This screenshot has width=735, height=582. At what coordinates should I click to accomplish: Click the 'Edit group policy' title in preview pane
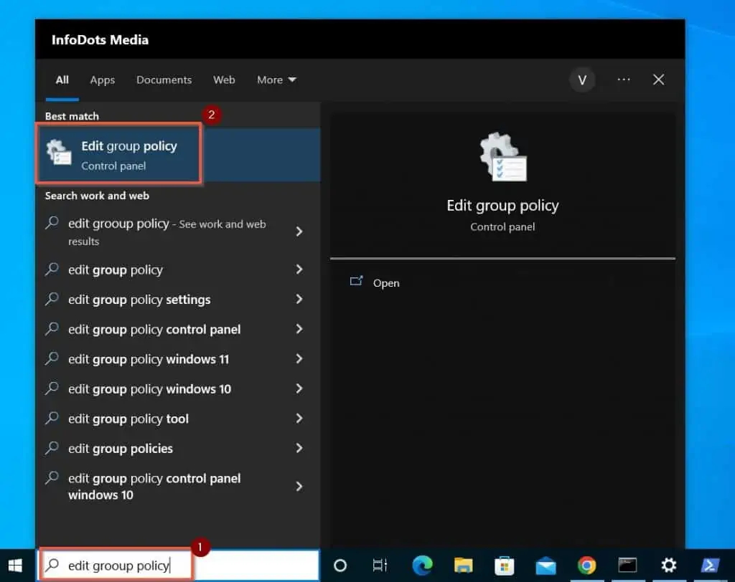[502, 206]
